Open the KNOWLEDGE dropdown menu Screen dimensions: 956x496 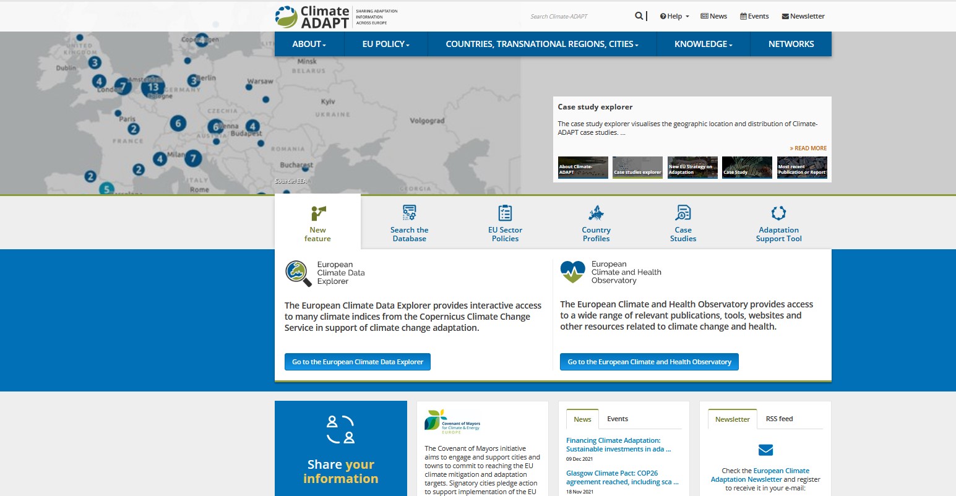tap(703, 44)
